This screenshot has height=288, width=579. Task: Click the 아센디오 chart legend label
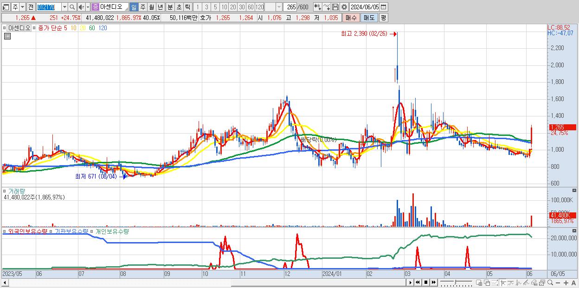click(19, 28)
